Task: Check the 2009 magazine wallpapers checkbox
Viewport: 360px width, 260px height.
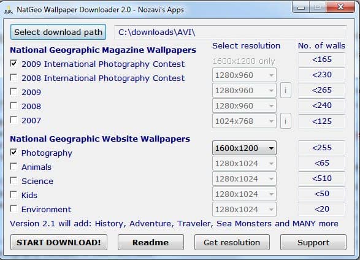Action: pos(13,92)
